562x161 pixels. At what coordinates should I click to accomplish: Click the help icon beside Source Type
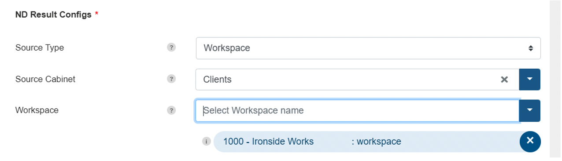(x=171, y=48)
